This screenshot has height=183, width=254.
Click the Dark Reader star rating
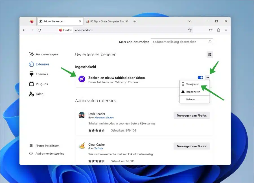click(x=97, y=130)
